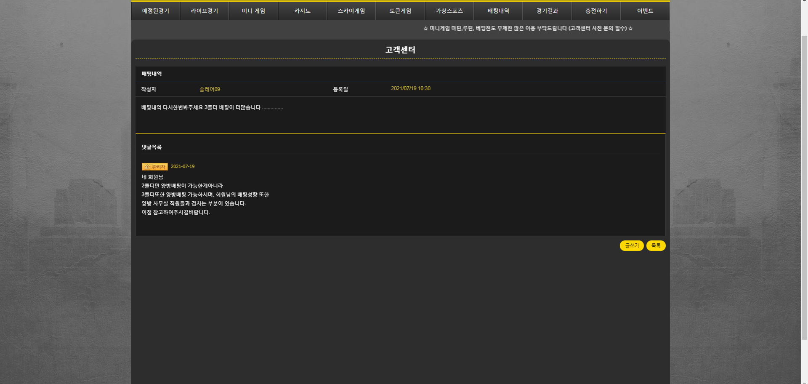Click the registration date 2021/07/19 10:30
The image size is (808, 384).
tap(410, 88)
